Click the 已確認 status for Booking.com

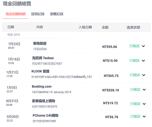pos(135,90)
